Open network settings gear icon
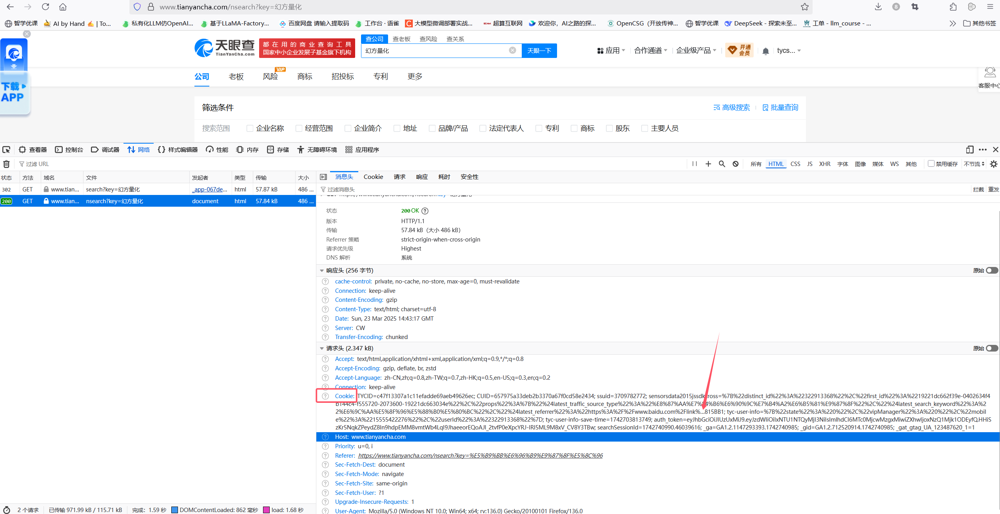Image resolution: width=1000 pixels, height=514 pixels. click(x=993, y=164)
